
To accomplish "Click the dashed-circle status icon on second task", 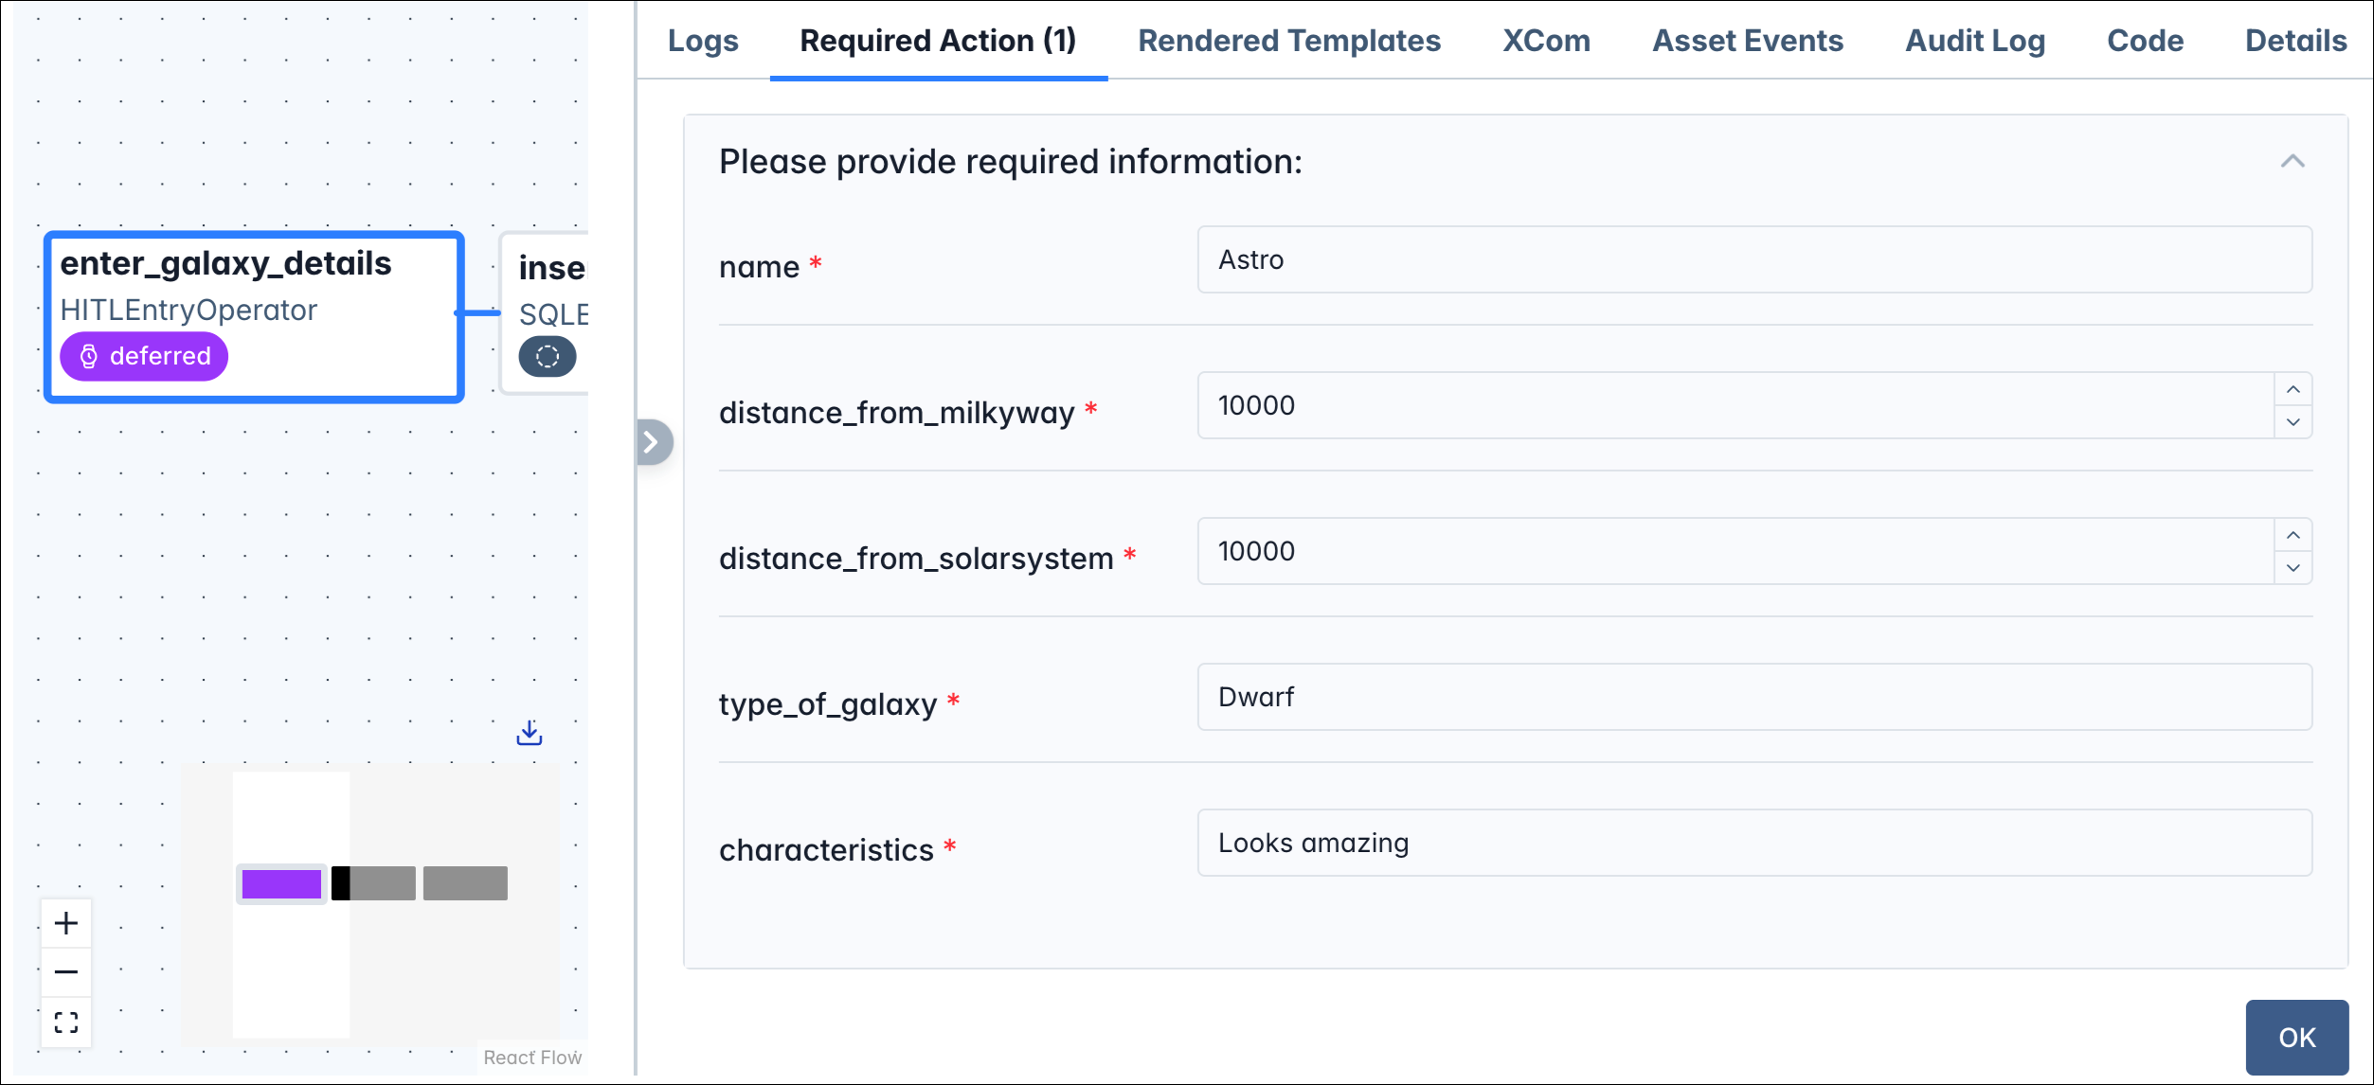I will (548, 356).
